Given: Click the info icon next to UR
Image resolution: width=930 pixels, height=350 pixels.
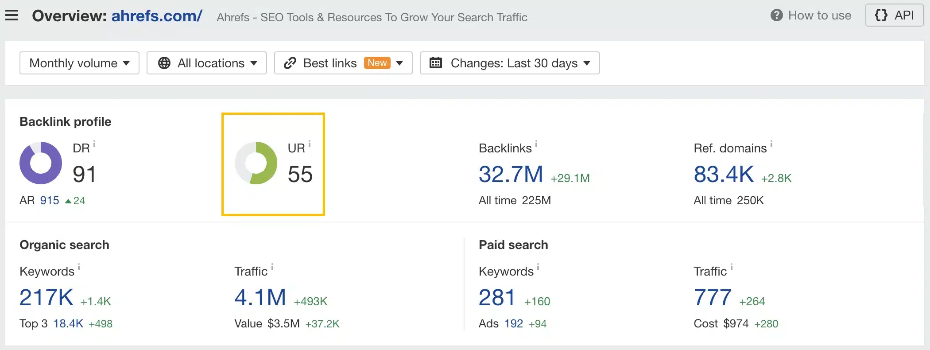Looking at the screenshot, I should click(x=310, y=144).
